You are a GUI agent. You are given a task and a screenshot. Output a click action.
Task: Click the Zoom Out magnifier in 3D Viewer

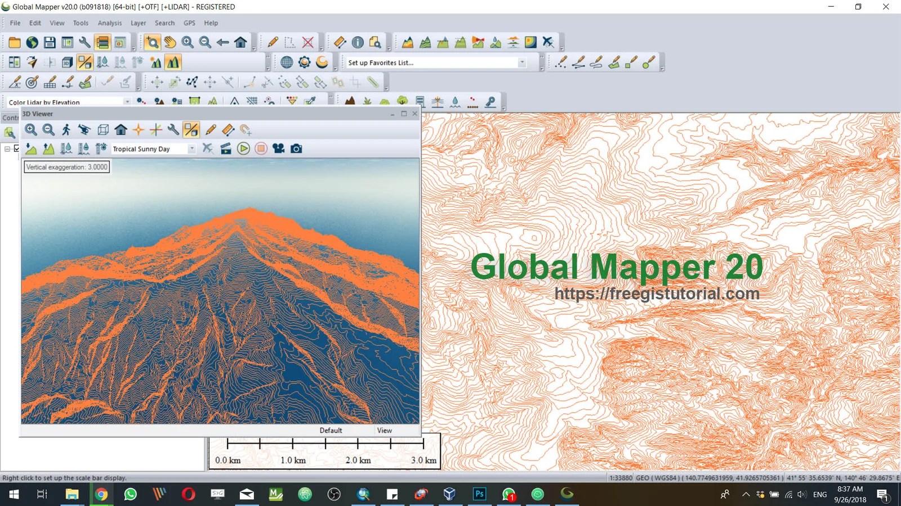[49, 130]
